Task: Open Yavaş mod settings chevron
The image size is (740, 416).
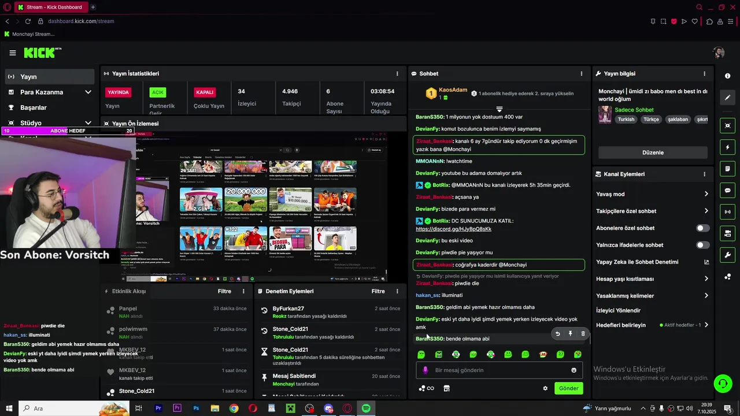Action: (706, 194)
